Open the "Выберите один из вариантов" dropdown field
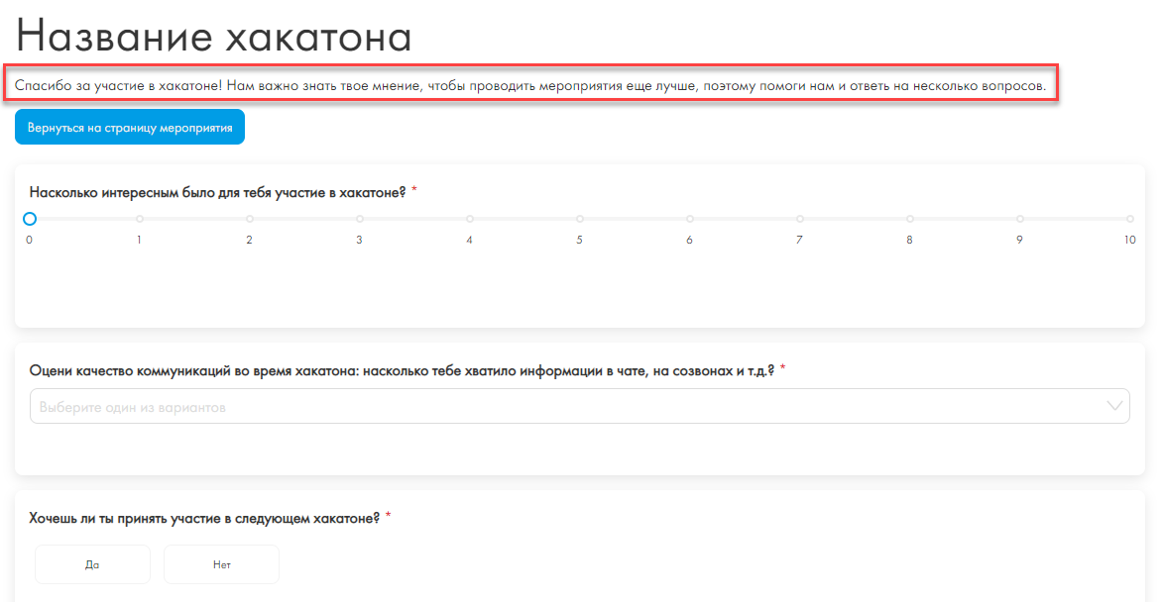 [565, 407]
